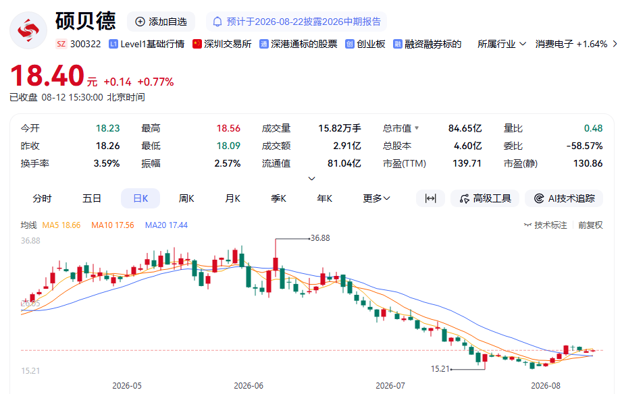Select the 周K chart tab
The width and height of the screenshot is (620, 394).
[186, 198]
